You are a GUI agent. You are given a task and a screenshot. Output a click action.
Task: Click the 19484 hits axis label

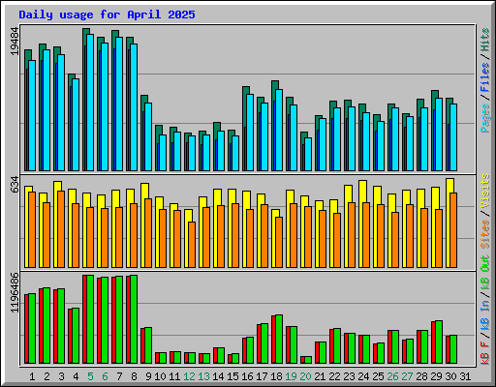[x=15, y=41]
